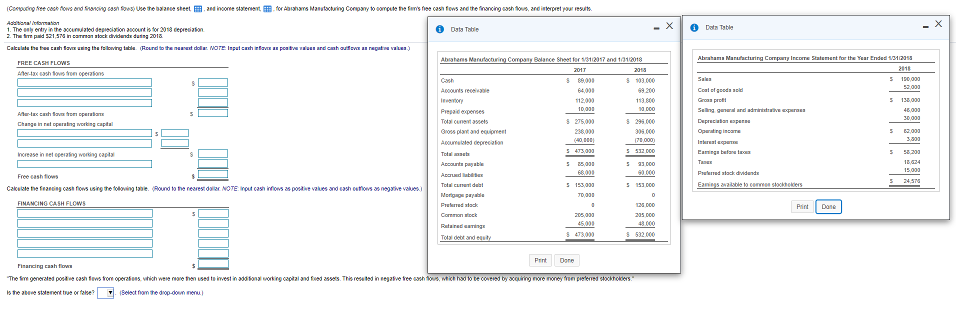956x317 pixels.
Task: Select first label field under Financing Cash Flows heading
Action: (85, 213)
